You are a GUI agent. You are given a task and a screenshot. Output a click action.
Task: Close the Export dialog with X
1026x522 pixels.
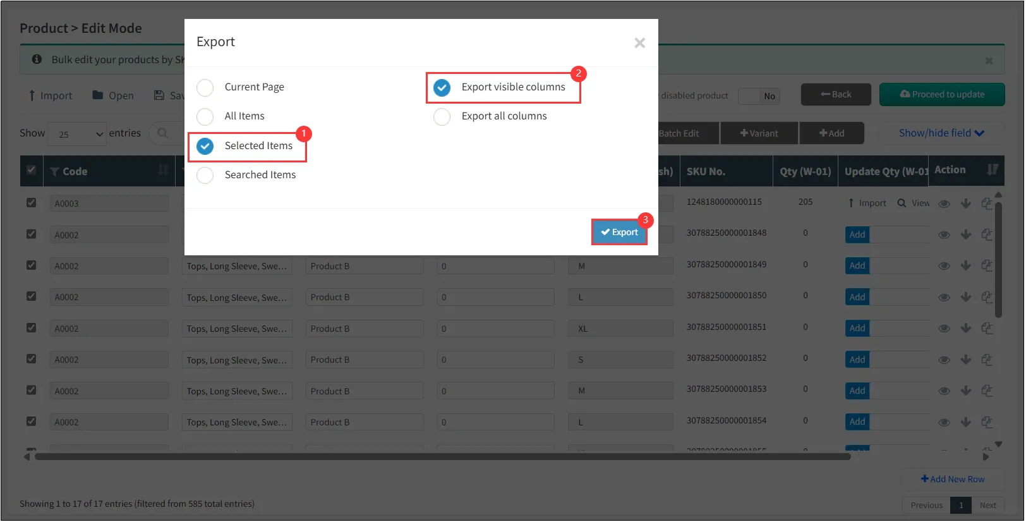pos(639,43)
